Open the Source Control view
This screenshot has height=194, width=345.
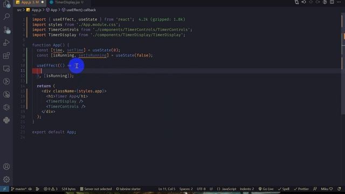point(6,30)
